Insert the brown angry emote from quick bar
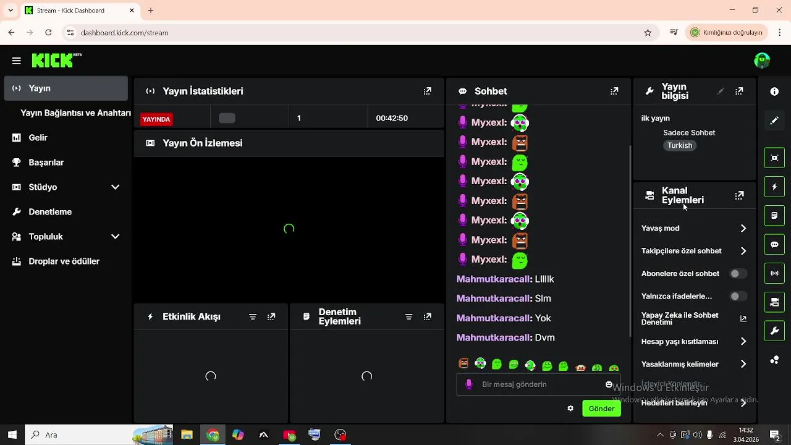 (x=463, y=363)
